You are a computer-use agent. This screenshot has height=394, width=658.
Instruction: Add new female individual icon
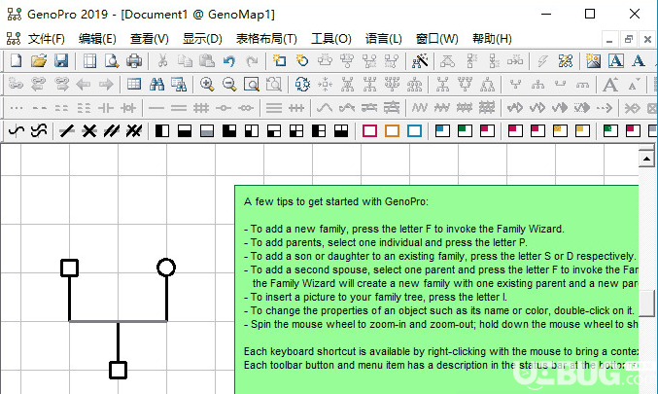(x=302, y=61)
